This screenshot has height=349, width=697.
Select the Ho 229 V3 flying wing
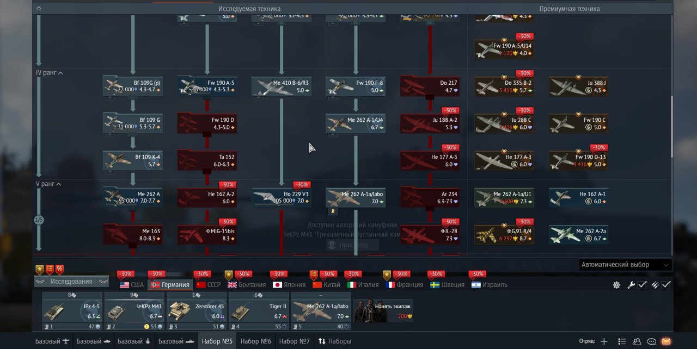click(x=282, y=197)
